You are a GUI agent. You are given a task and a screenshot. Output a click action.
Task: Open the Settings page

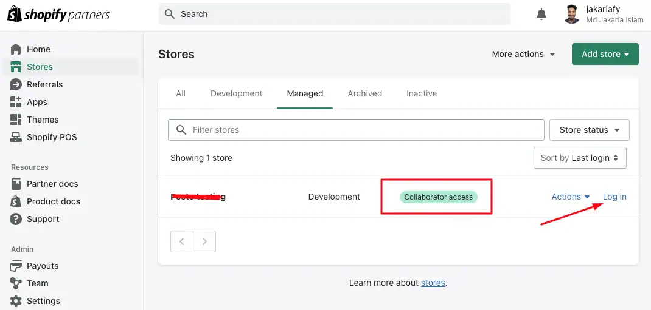(x=43, y=301)
